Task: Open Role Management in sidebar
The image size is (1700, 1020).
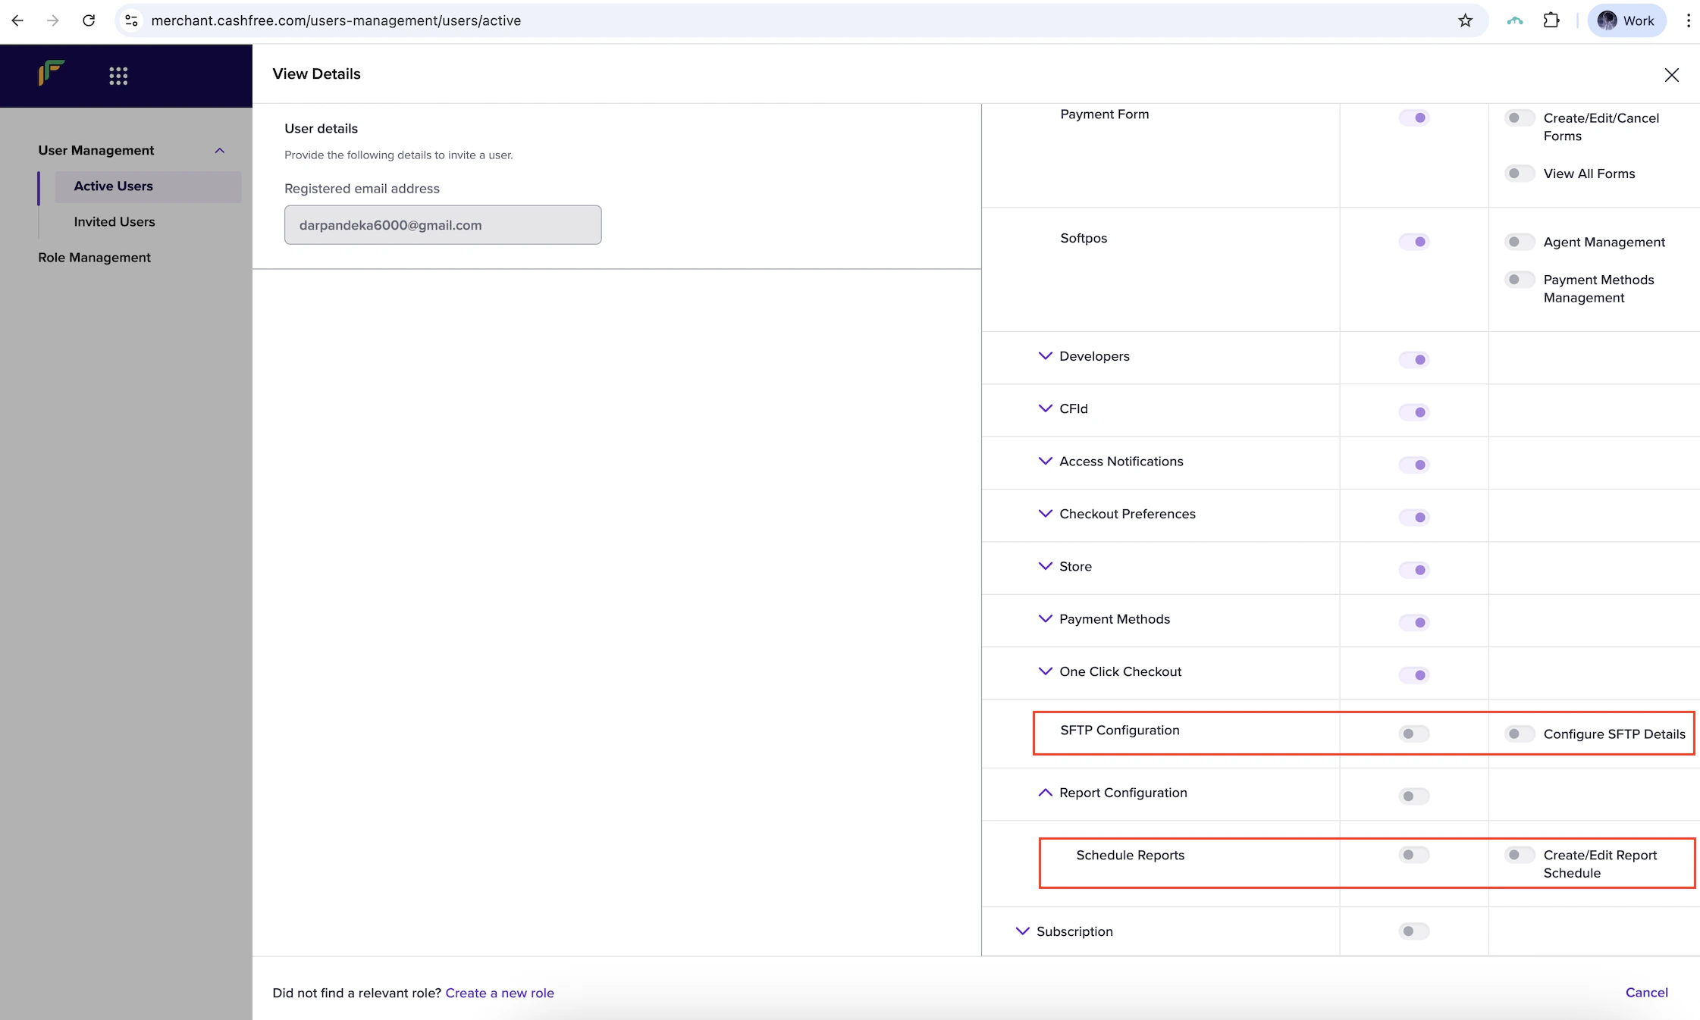Action: (94, 258)
